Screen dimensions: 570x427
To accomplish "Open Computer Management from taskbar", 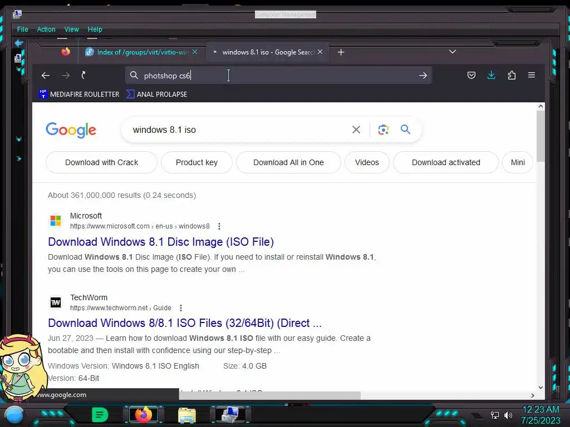I will point(230,414).
